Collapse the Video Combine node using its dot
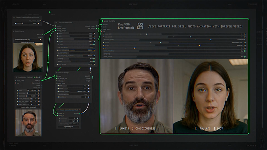Image resolution: width=267 pixels, height=150 pixels. pos(102,21)
